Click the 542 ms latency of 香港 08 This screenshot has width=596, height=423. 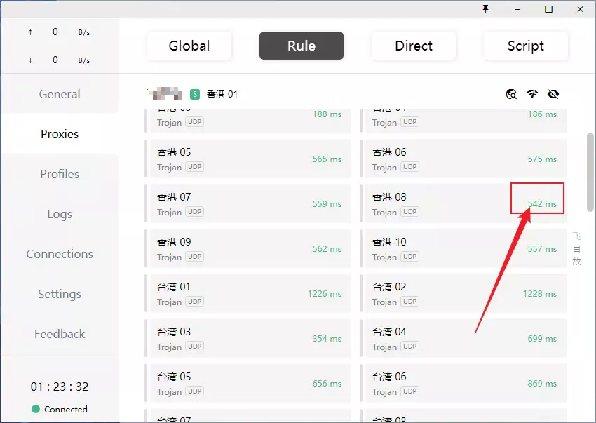(x=542, y=204)
